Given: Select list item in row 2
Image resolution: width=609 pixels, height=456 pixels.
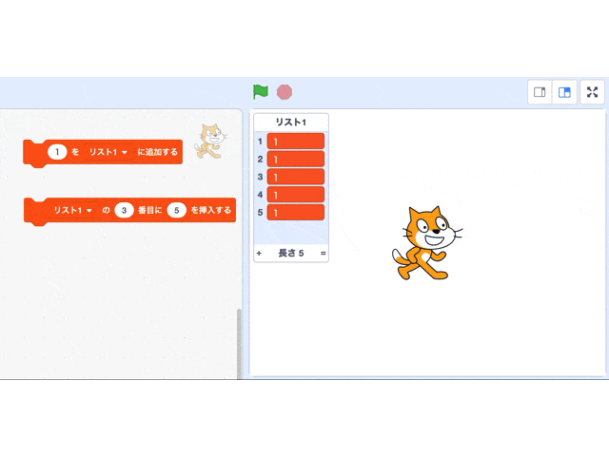Looking at the screenshot, I should [x=296, y=160].
